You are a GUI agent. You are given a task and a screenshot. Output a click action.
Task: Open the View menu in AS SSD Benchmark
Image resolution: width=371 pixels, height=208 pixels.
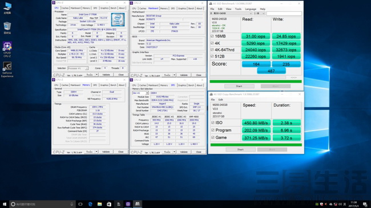click(228, 9)
